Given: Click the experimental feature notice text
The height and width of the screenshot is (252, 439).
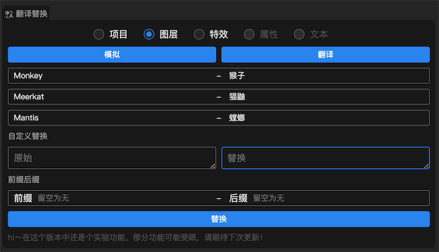Looking at the screenshot, I should tap(136, 237).
